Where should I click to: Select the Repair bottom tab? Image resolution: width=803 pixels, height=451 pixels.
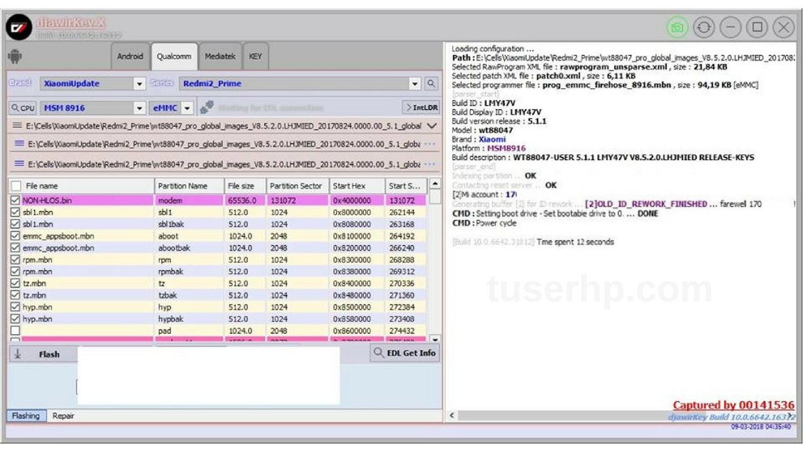pos(63,416)
